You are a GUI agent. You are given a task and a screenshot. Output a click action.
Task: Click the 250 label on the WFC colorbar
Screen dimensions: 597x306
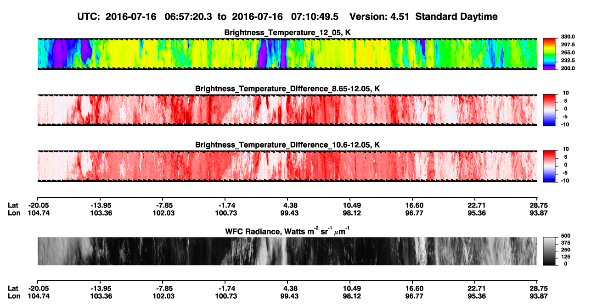566,250
